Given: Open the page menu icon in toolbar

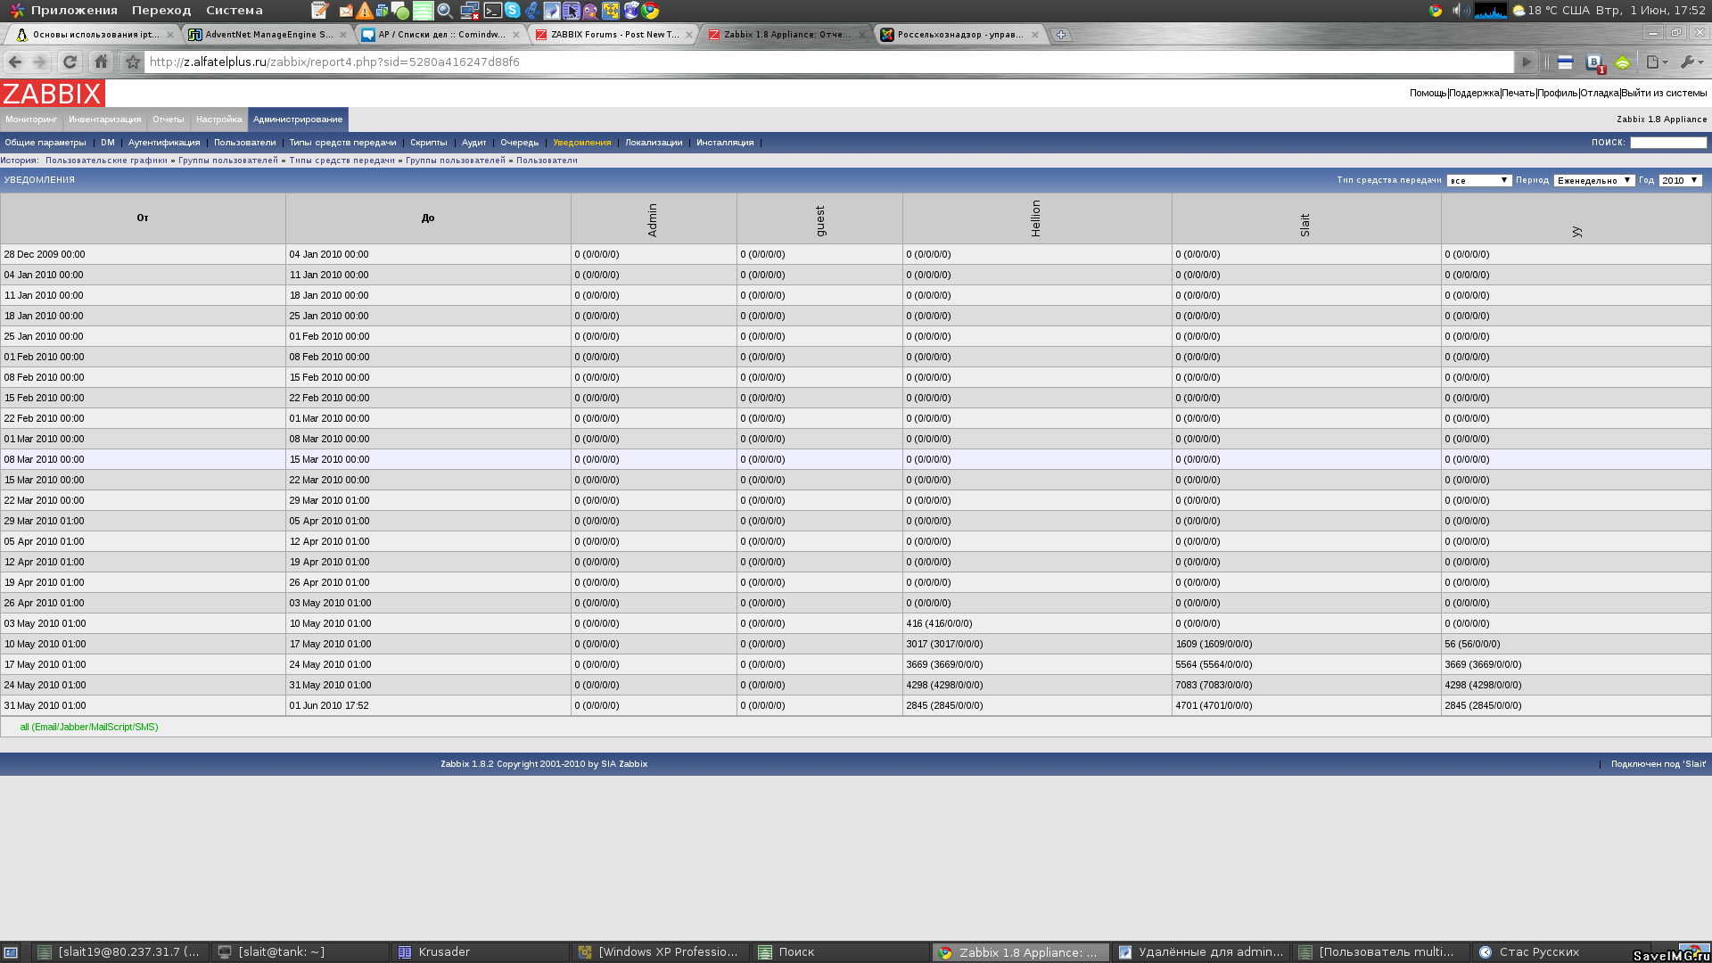Looking at the screenshot, I should point(1656,62).
